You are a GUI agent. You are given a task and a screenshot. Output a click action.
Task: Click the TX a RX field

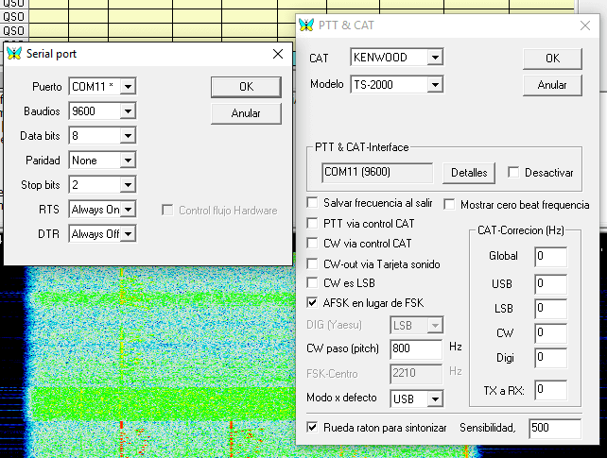tap(551, 390)
